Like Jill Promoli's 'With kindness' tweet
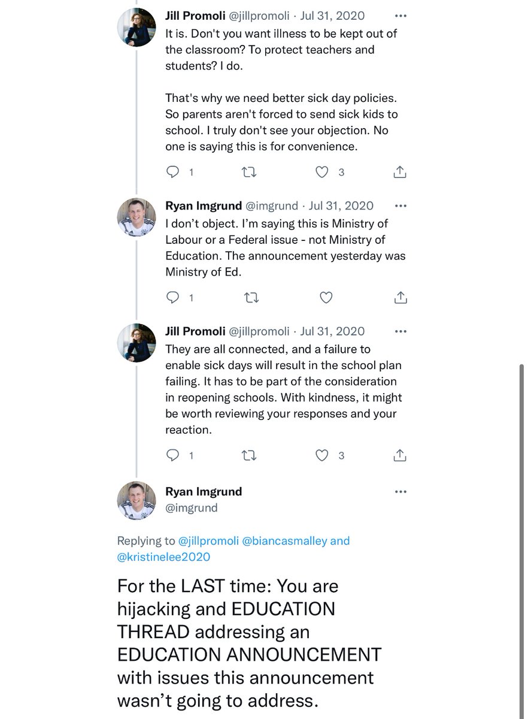 [323, 455]
